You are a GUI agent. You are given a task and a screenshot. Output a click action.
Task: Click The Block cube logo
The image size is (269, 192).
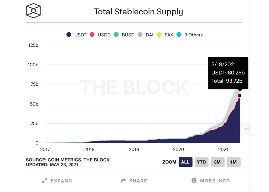34,11
